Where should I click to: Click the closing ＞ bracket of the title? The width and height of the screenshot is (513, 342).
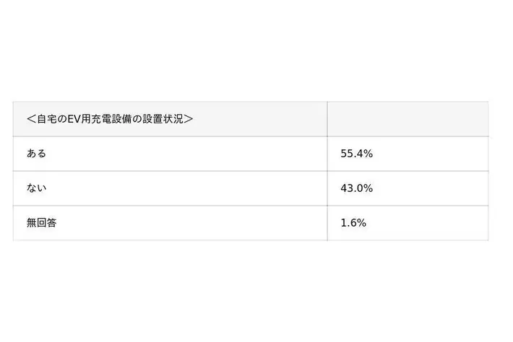tap(189, 119)
